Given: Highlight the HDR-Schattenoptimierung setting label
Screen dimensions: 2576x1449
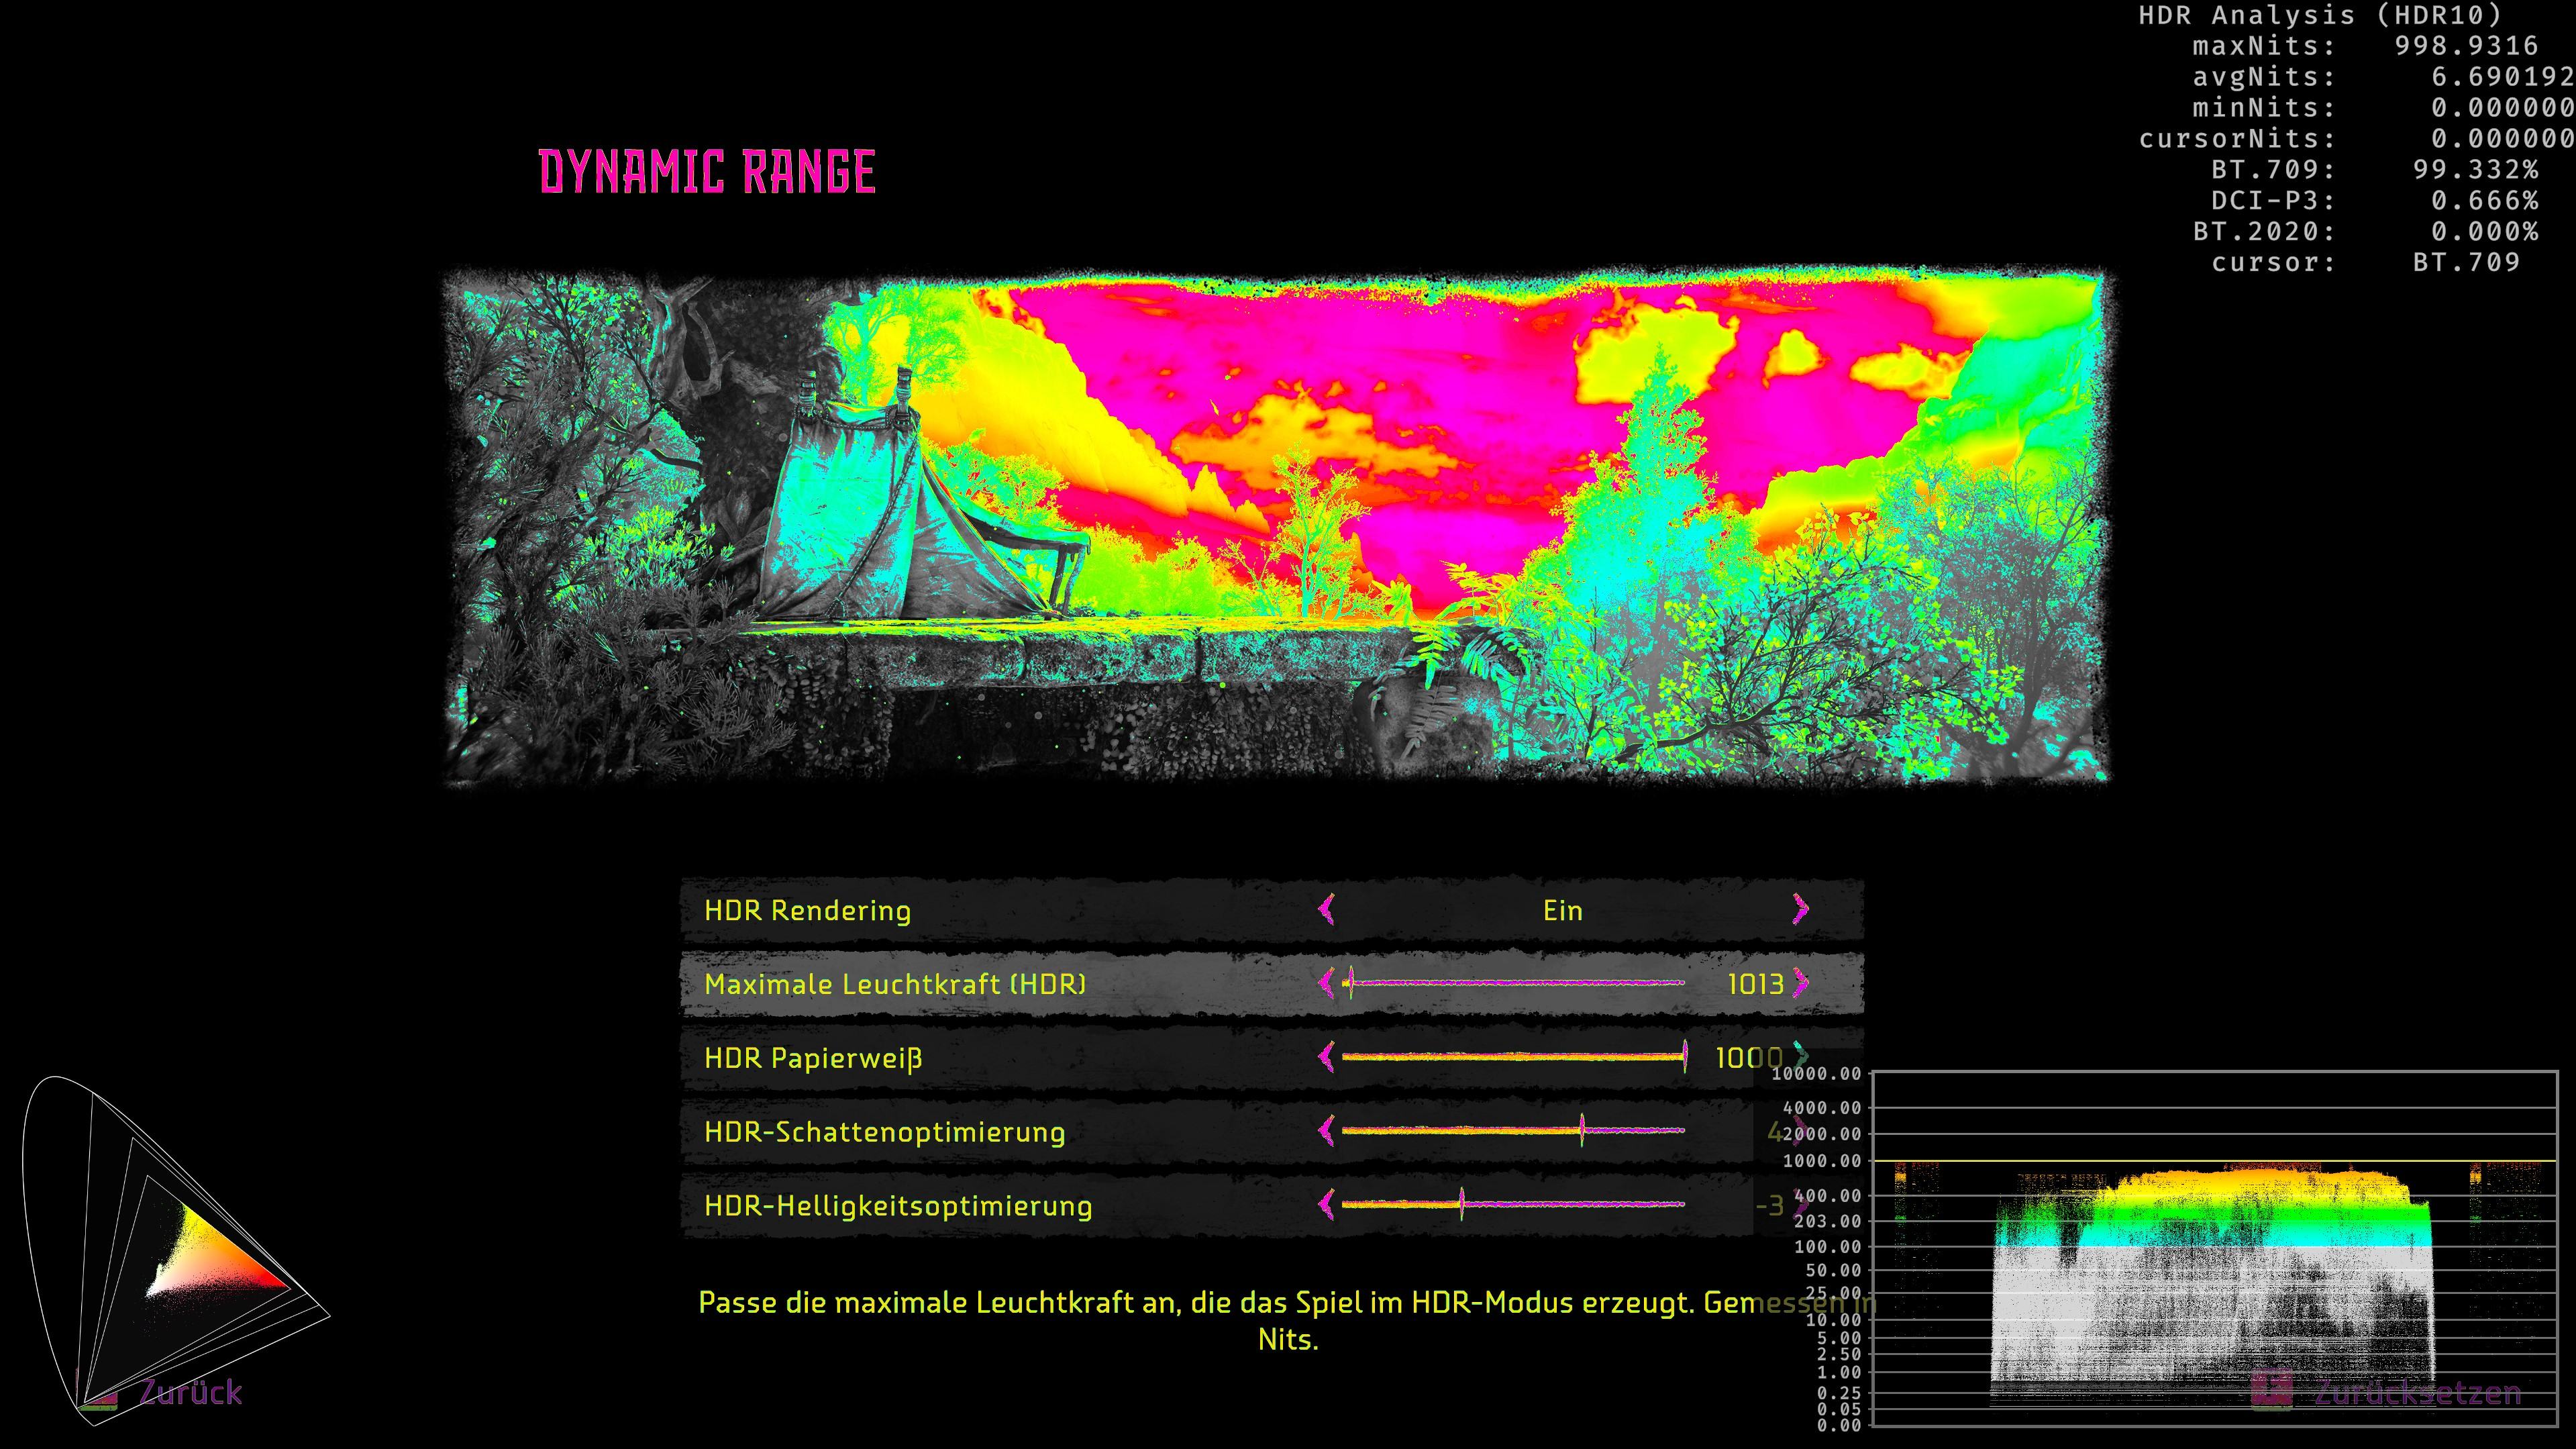Looking at the screenshot, I should (884, 1132).
